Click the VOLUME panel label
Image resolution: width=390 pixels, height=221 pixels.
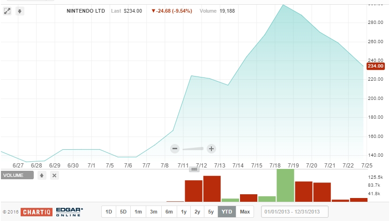(17, 175)
